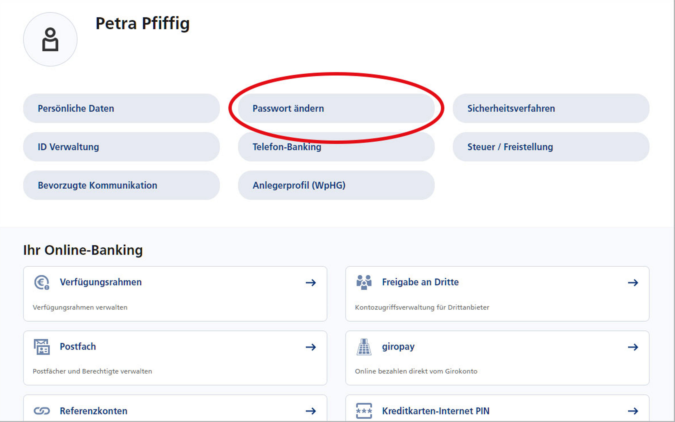The width and height of the screenshot is (675, 422).
Task: Click the giropay icon
Action: click(364, 347)
